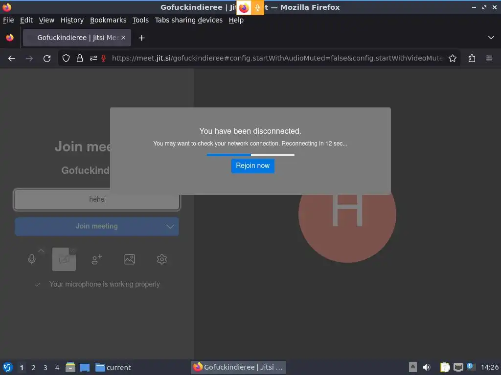Viewport: 501px width, 375px height.
Task: Click the tray eject arrow icon
Action: [413, 367]
